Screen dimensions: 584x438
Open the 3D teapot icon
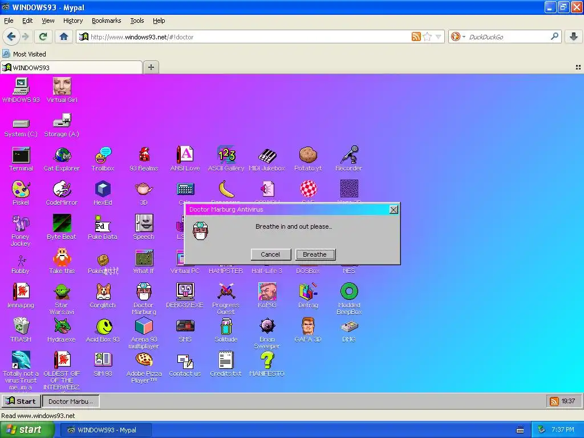pyautogui.click(x=144, y=193)
